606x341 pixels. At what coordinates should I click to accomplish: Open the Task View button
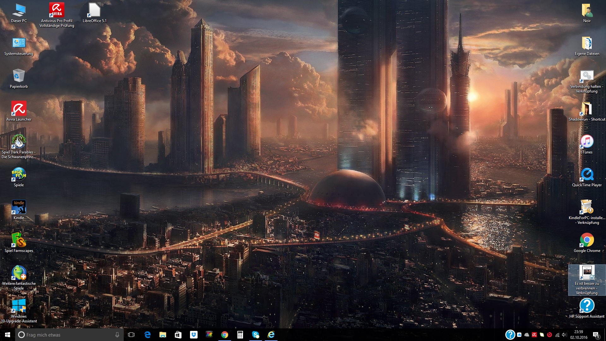tap(131, 335)
